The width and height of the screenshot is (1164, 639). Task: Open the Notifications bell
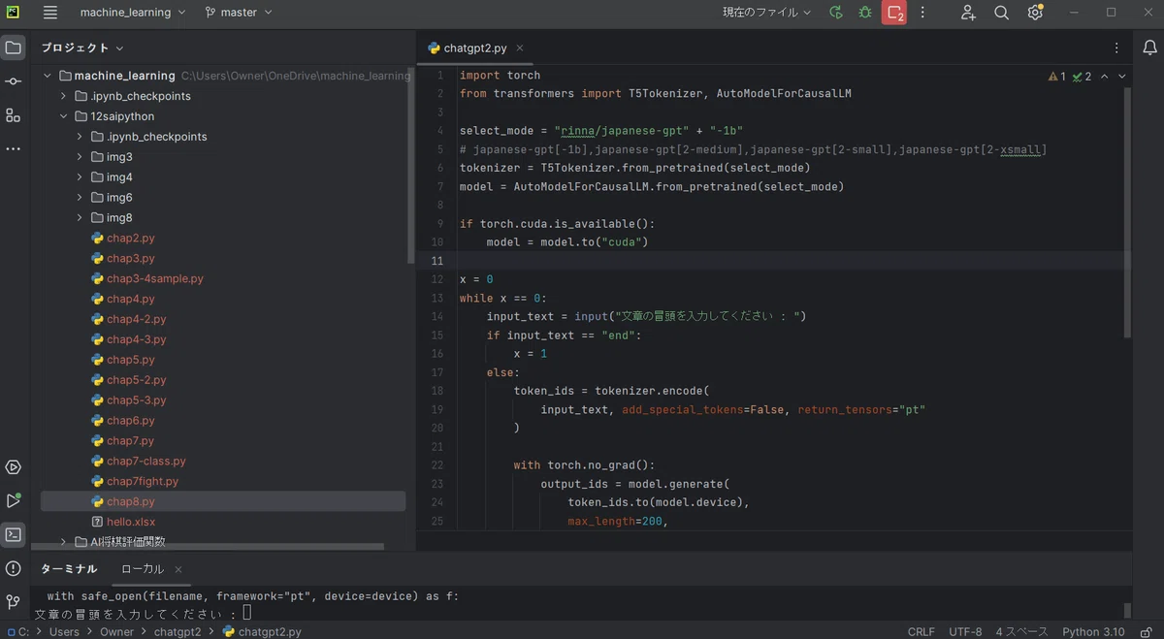(1149, 48)
